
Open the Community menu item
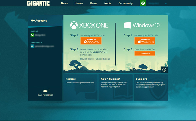[x=125, y=3]
